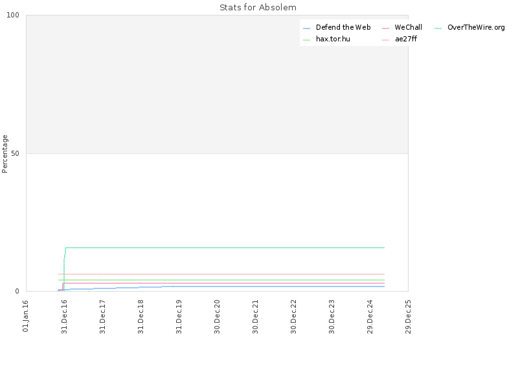
Task: Click the x-axis date 29.Dec.25
Action: coord(409,317)
